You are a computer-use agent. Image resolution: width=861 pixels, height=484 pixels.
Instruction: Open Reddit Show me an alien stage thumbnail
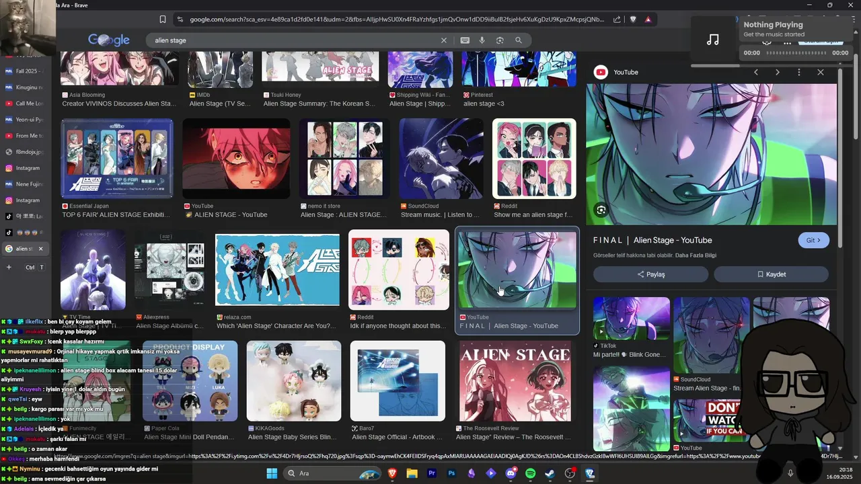(534, 159)
